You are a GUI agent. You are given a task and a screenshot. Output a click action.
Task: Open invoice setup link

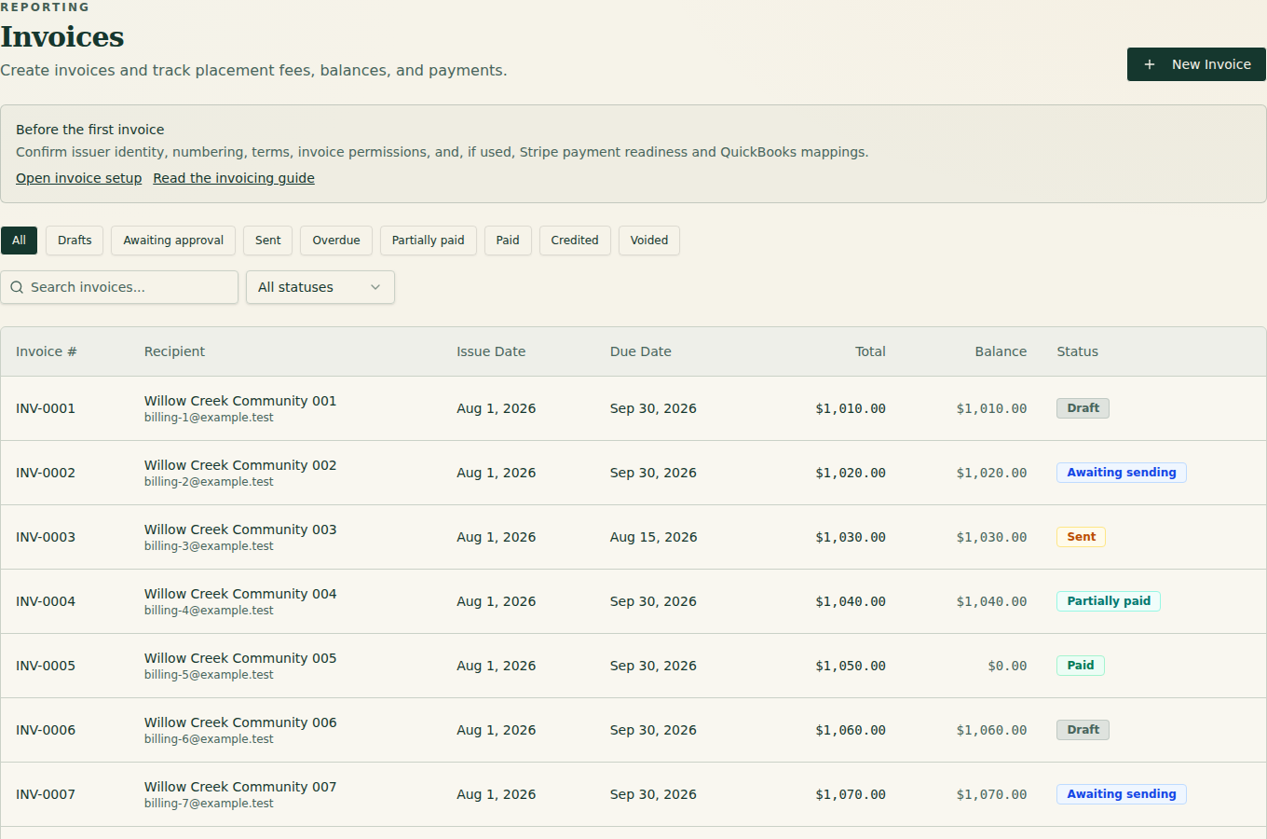[x=79, y=178]
